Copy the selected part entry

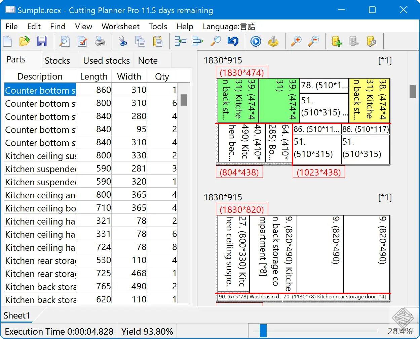[x=140, y=41]
